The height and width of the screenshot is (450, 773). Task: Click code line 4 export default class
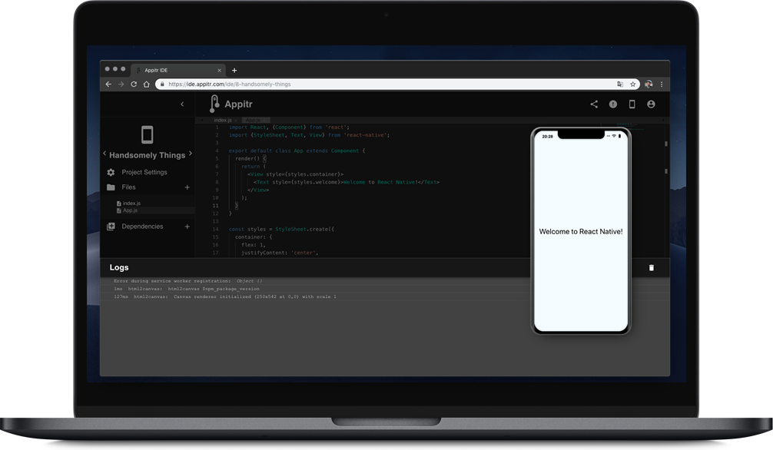coord(297,151)
